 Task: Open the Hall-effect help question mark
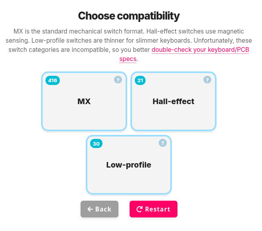(x=207, y=80)
